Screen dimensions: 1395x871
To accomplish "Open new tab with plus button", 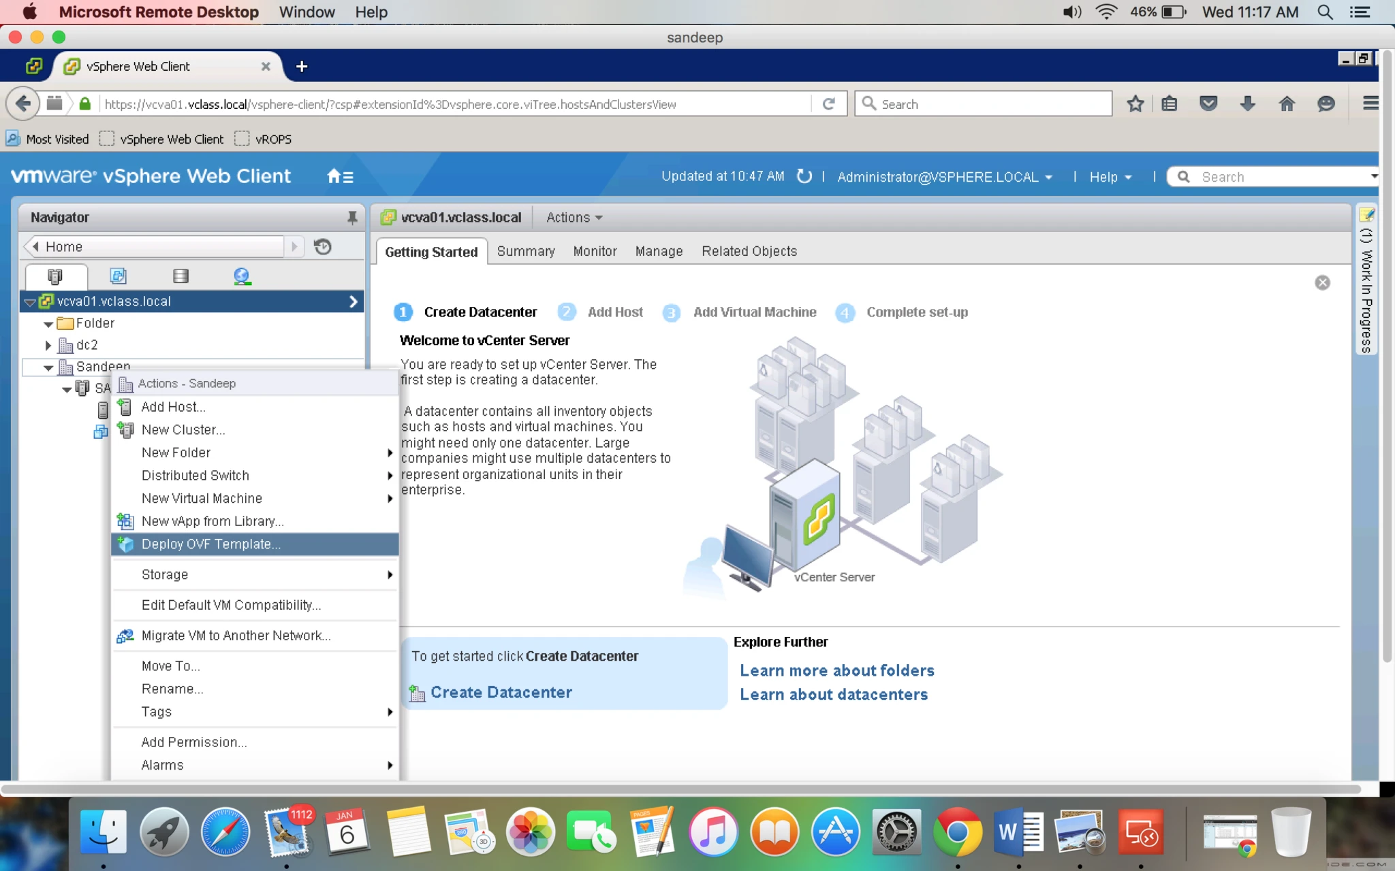I will [302, 67].
